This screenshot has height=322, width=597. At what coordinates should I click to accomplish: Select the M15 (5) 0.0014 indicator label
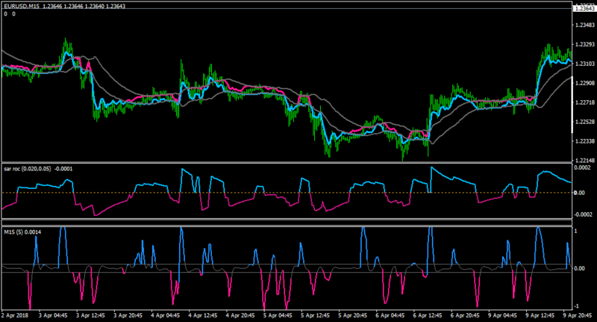point(22,232)
